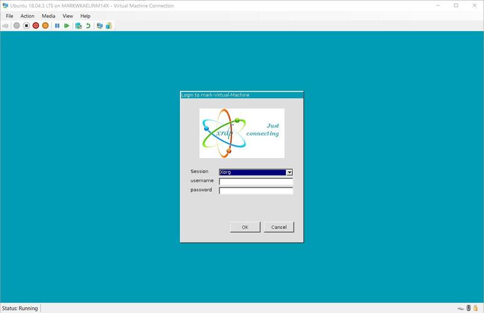Open the File menu

(x=9, y=16)
